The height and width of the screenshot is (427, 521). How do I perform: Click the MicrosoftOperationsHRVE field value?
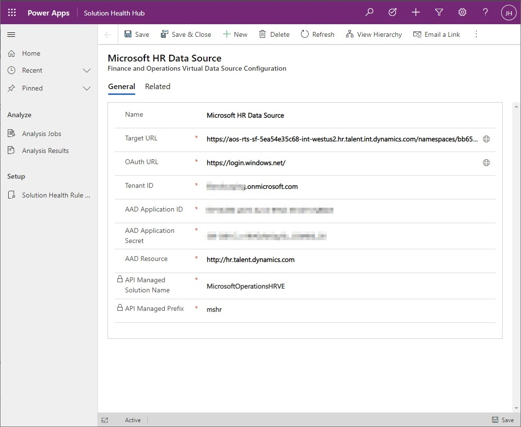coord(246,286)
